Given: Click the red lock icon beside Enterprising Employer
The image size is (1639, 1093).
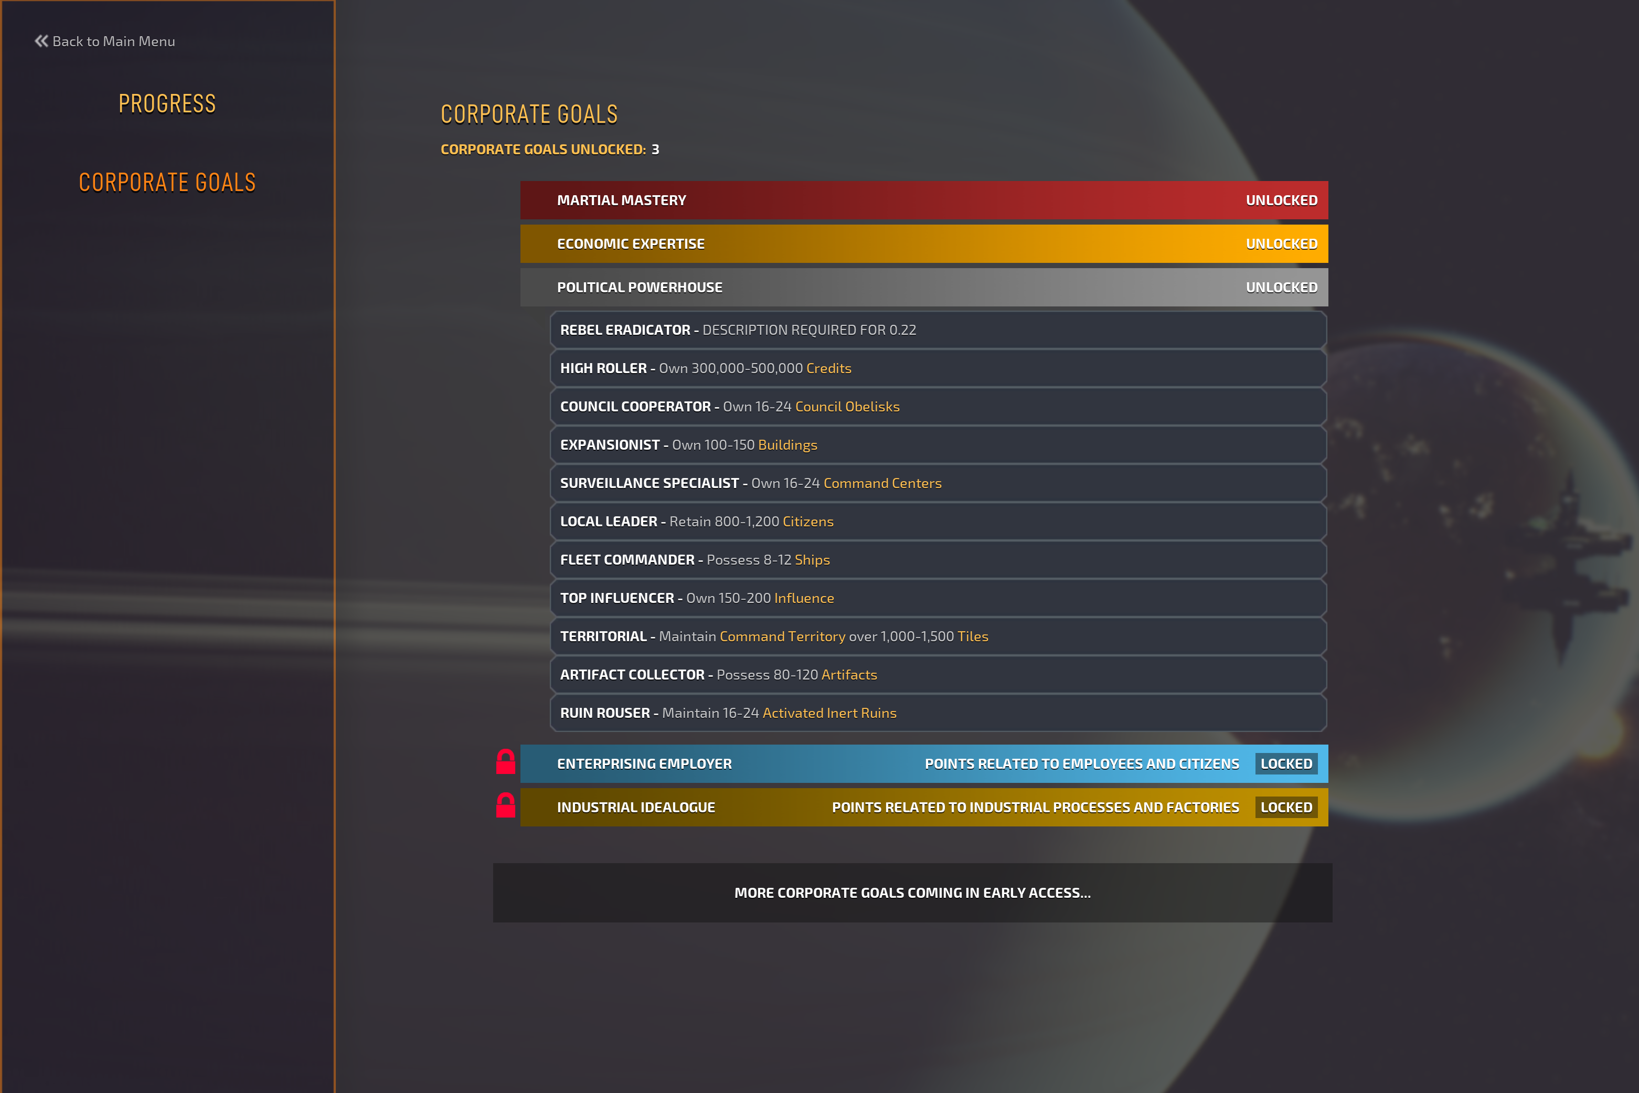Looking at the screenshot, I should (x=505, y=762).
